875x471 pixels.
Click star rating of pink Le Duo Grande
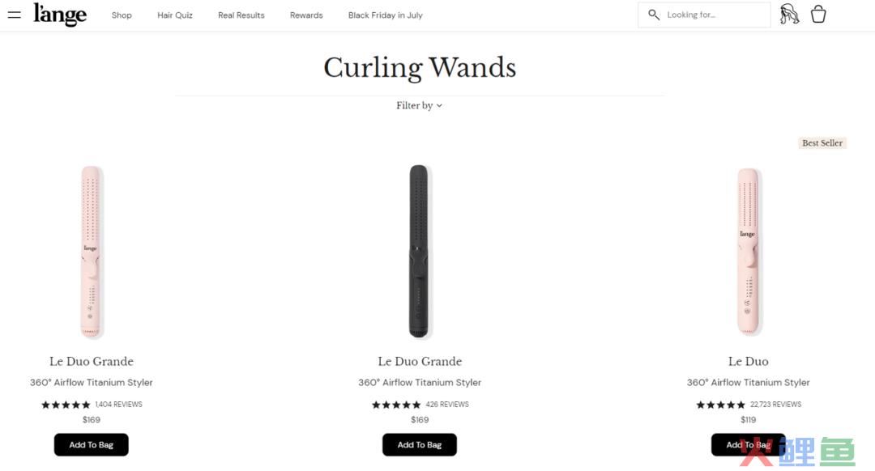pos(66,405)
